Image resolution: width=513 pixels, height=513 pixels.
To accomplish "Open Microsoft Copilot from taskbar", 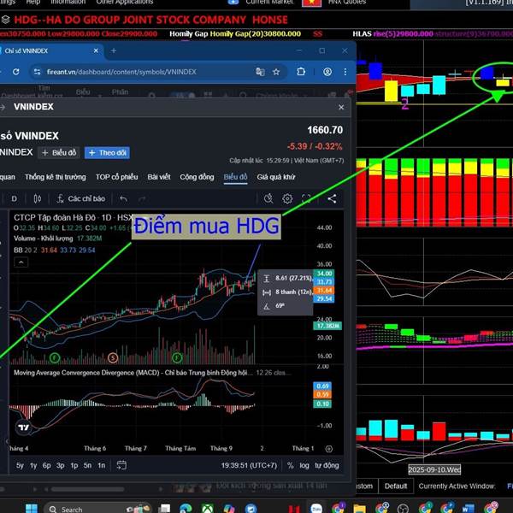I will pyautogui.click(x=229, y=509).
